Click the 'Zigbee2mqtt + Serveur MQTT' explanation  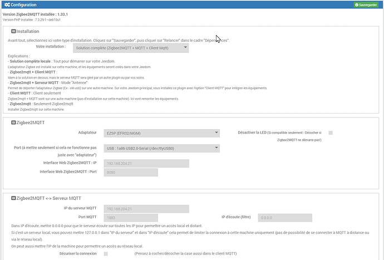click(x=48, y=82)
